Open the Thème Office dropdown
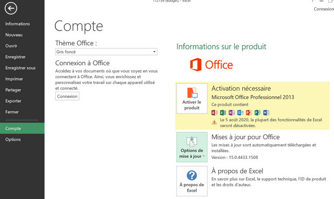This screenshot has height=199, width=334. click(106, 52)
